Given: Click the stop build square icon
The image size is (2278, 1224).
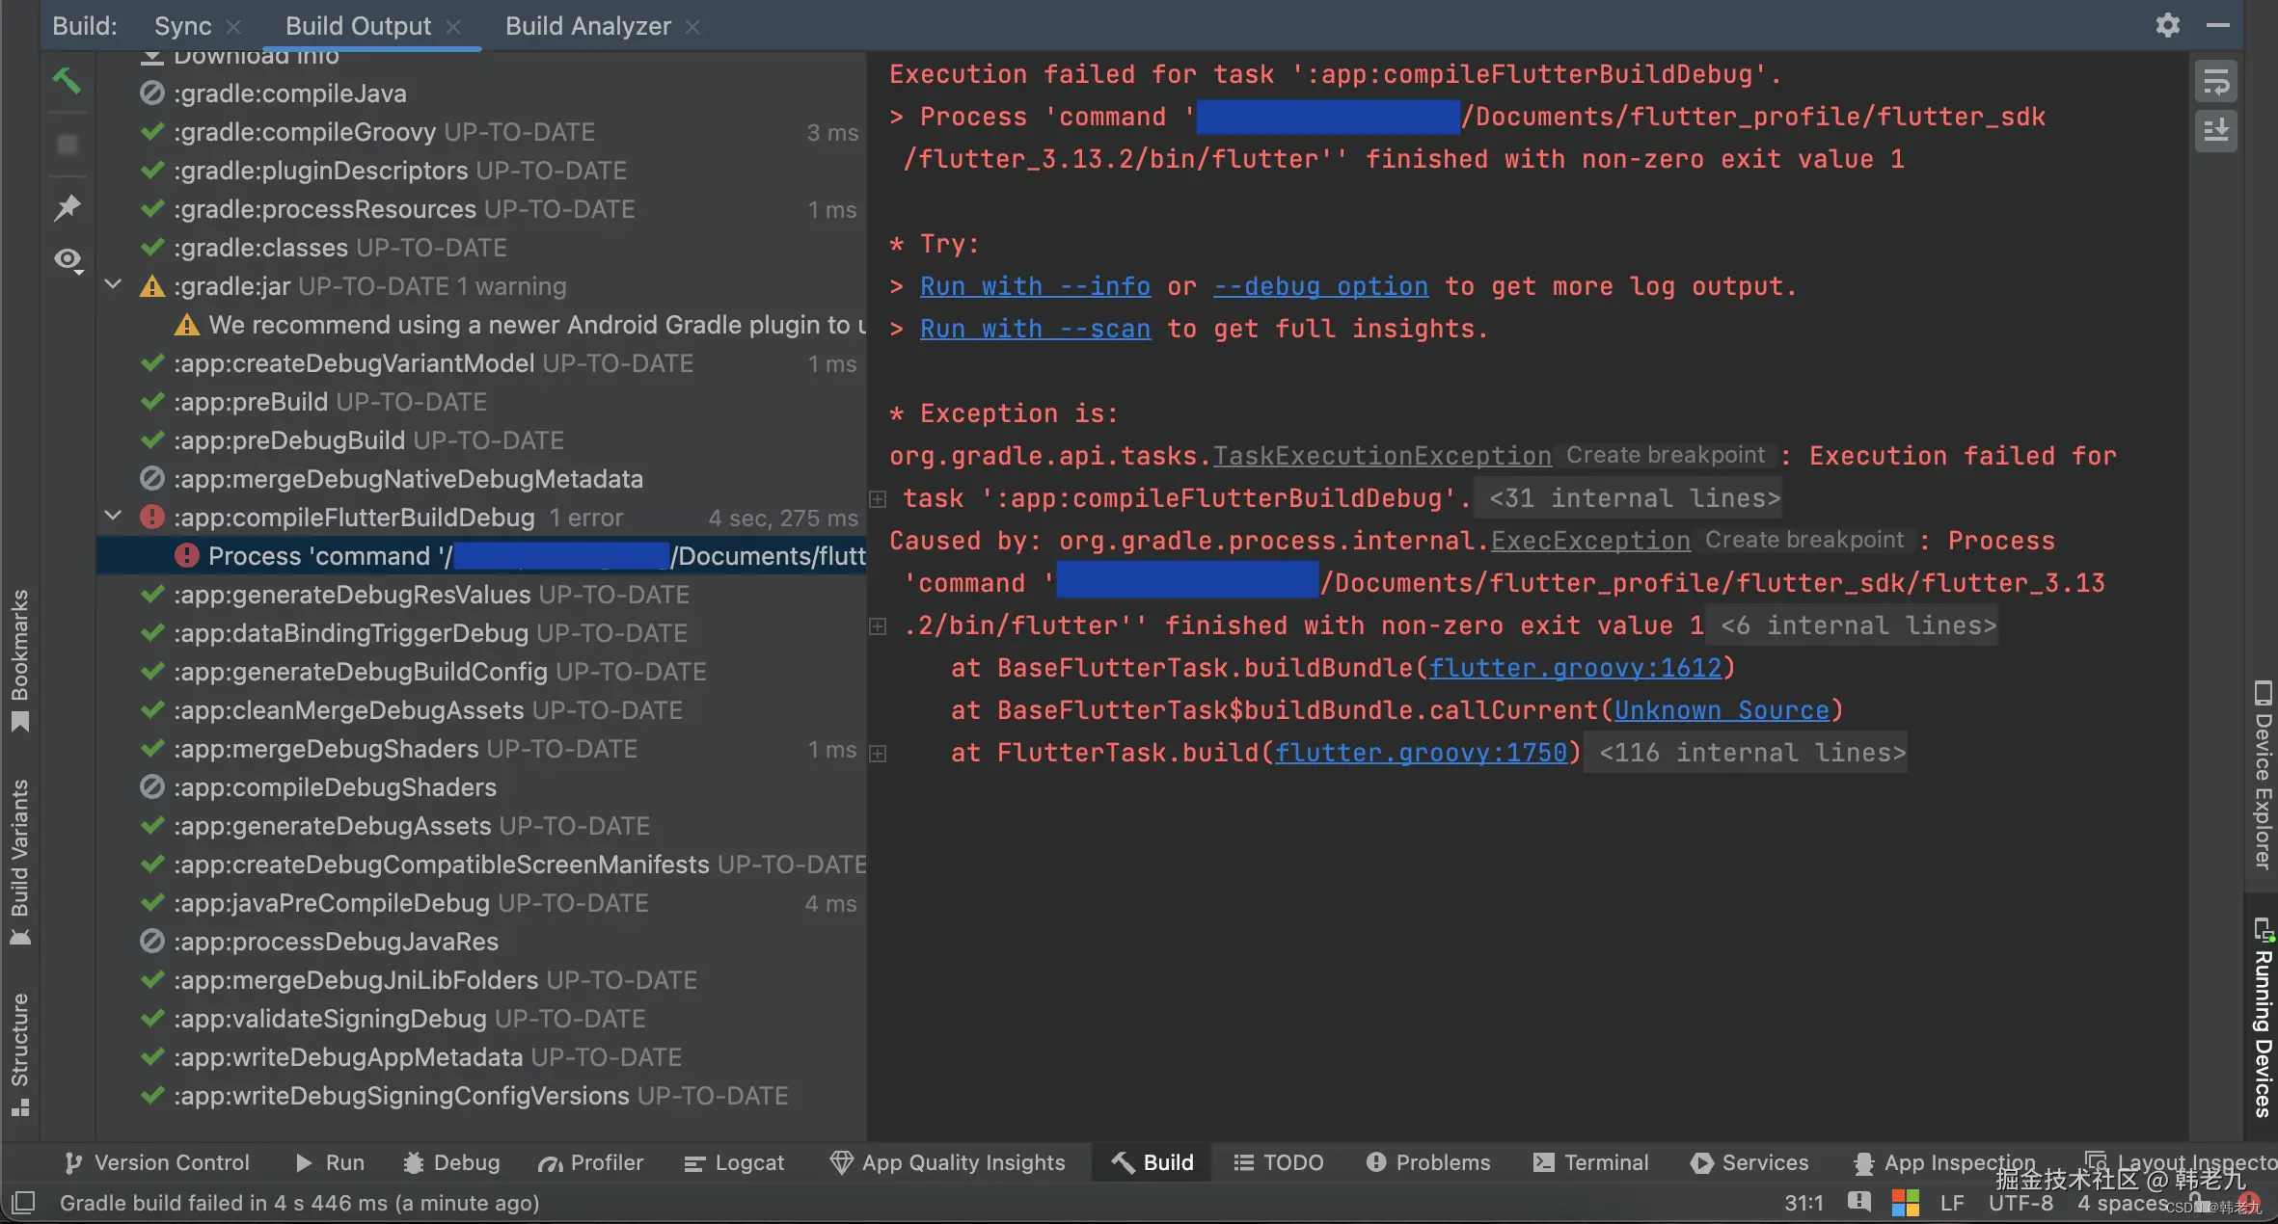Looking at the screenshot, I should coord(67,145).
